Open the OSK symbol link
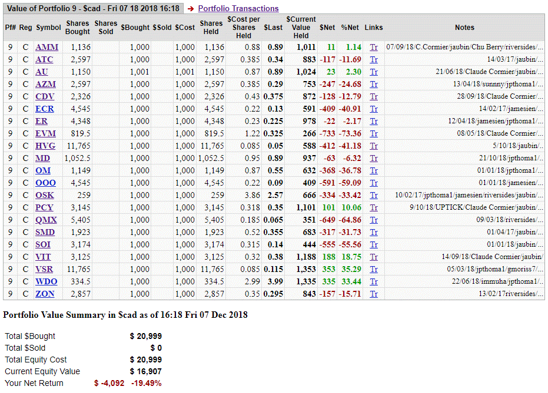The image size is (548, 393). (45, 195)
